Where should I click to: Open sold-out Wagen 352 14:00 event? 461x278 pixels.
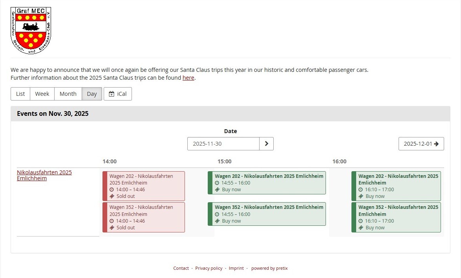point(144,217)
